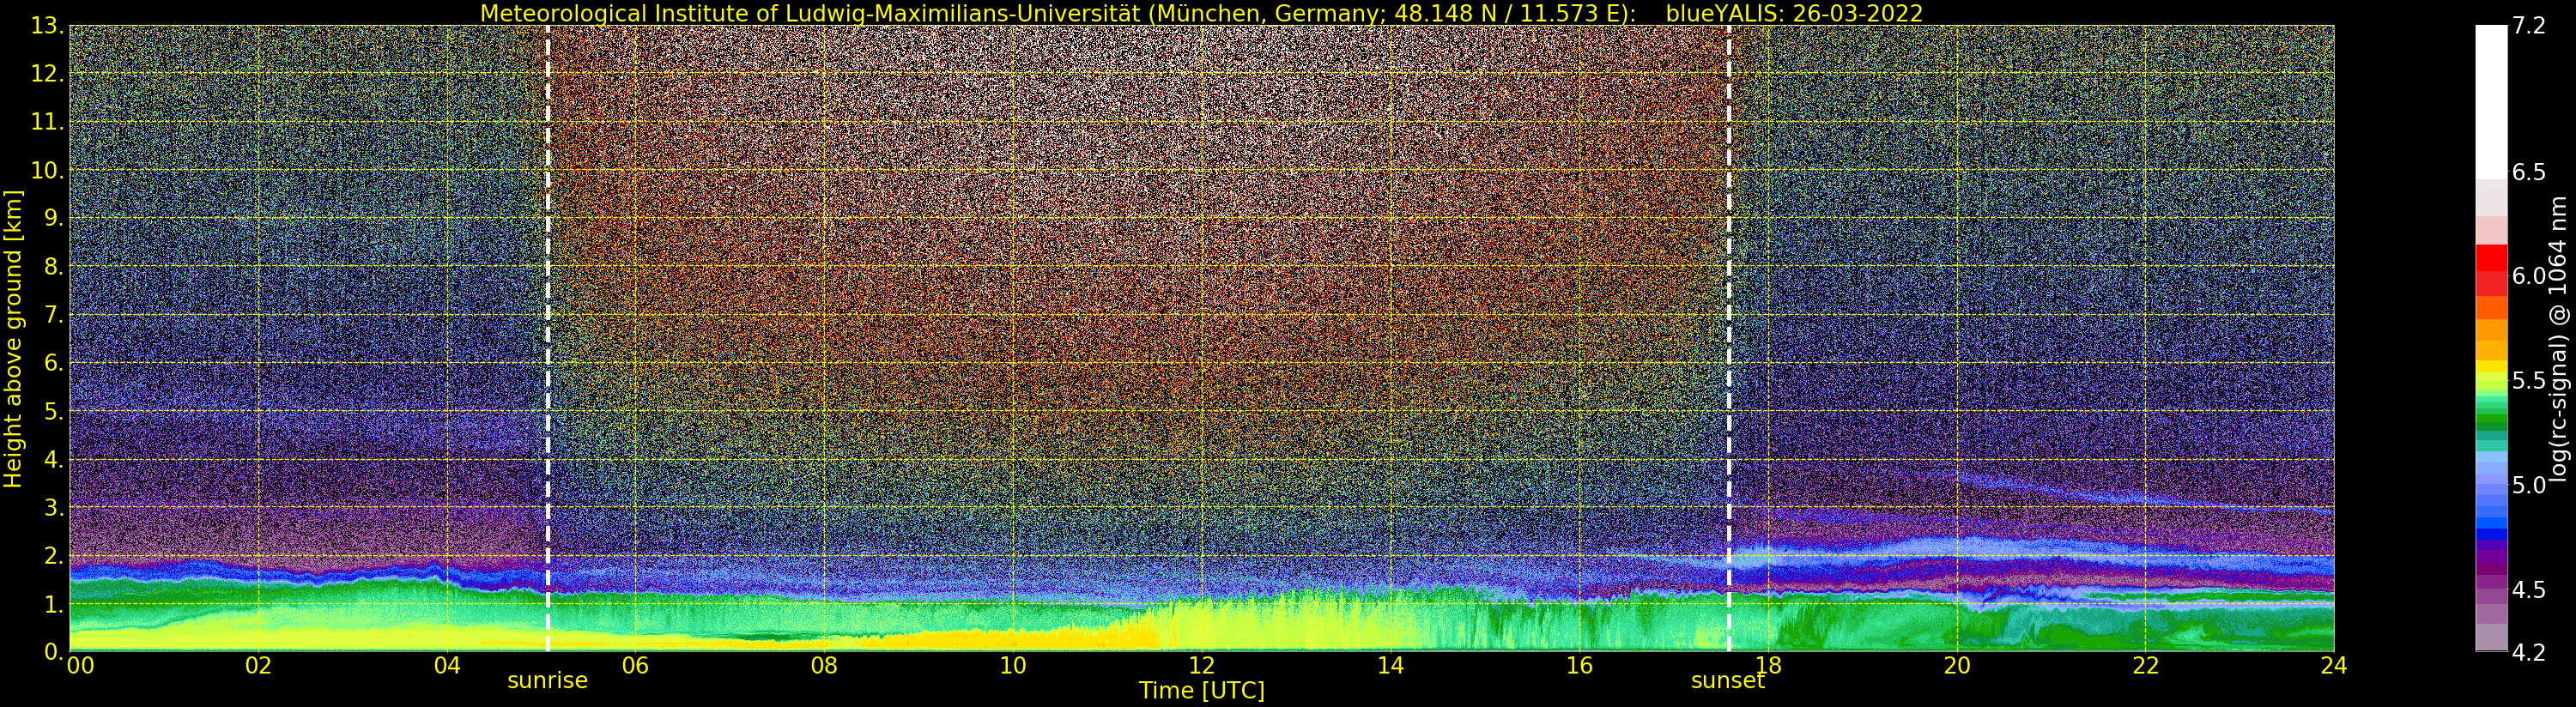Click the height axis tick label 7
This screenshot has height=707, width=2576.
click(53, 315)
